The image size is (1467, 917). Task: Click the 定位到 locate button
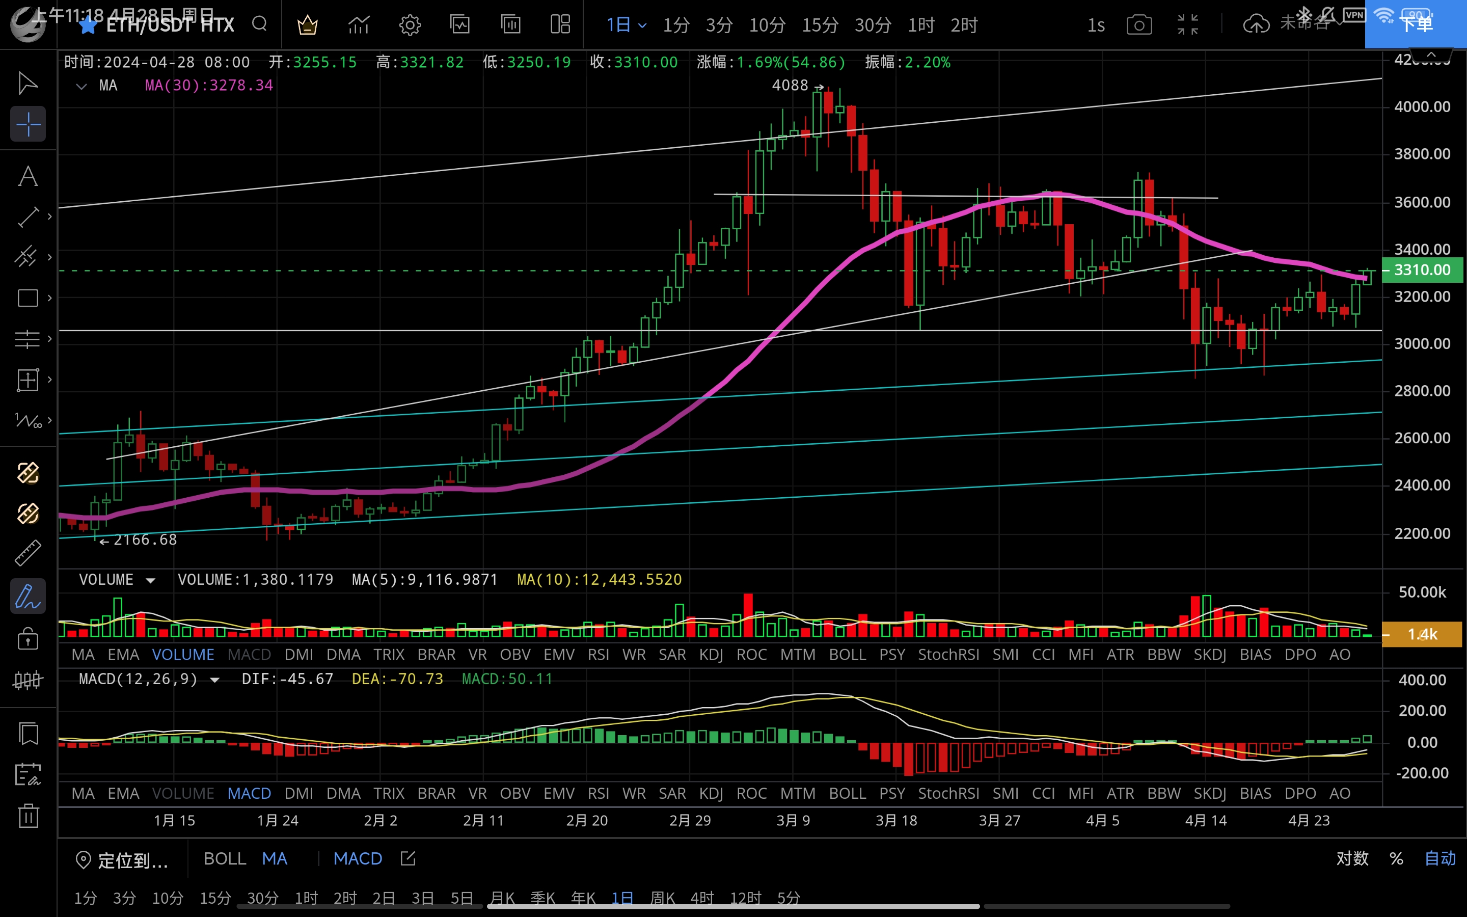pos(121,859)
